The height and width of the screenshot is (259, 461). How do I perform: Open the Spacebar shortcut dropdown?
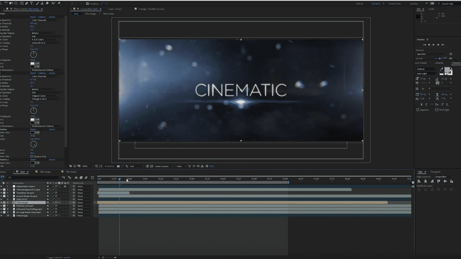(432, 54)
